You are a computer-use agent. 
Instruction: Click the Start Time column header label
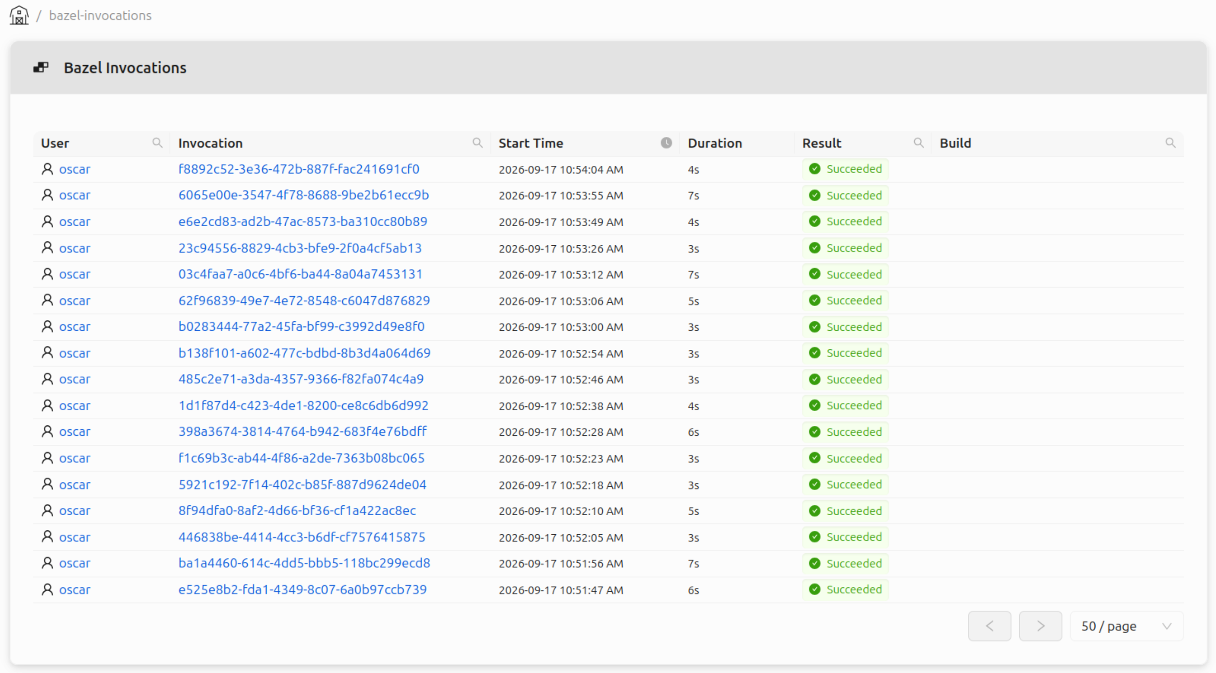pyautogui.click(x=531, y=143)
